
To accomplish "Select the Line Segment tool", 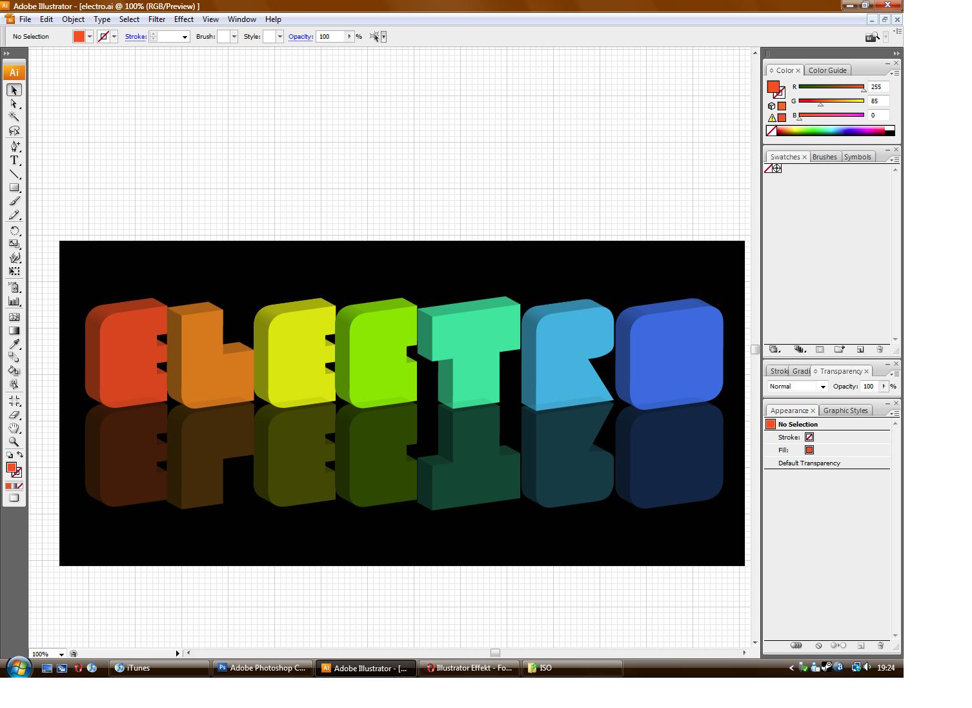I will click(x=14, y=174).
